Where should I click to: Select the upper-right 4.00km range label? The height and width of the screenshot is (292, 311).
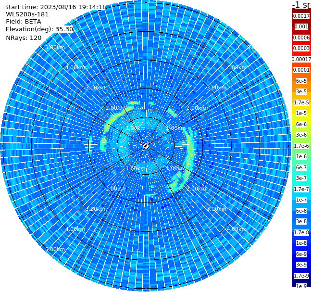(237, 67)
